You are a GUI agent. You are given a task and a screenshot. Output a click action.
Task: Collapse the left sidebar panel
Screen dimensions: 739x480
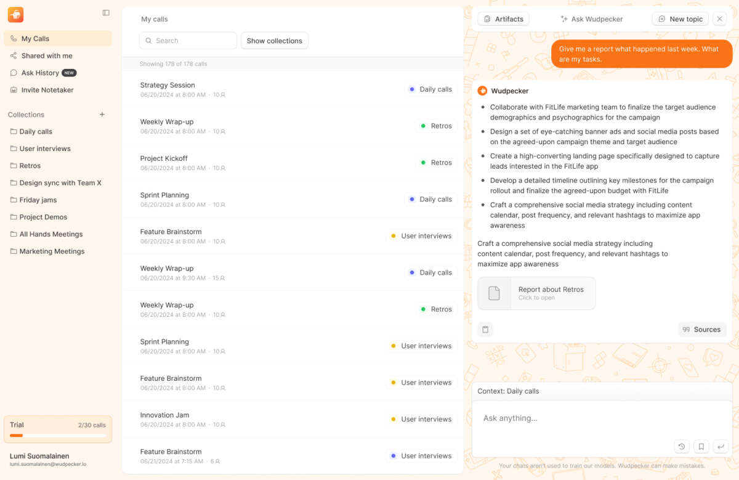tap(106, 13)
